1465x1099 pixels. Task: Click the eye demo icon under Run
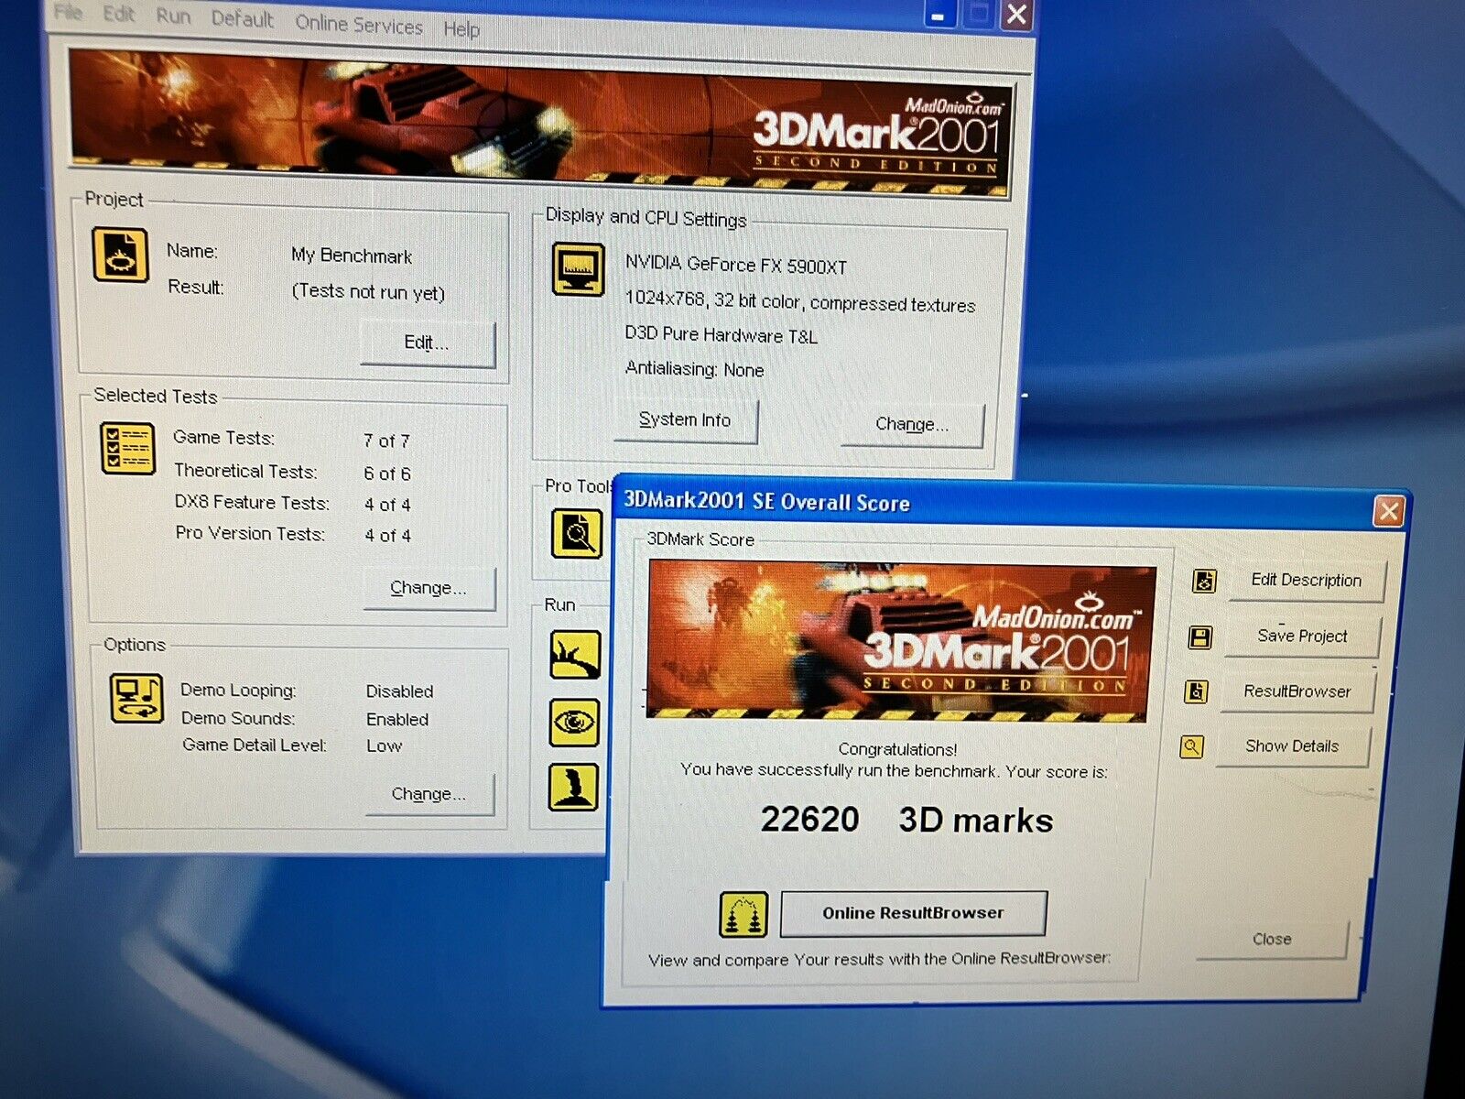click(574, 722)
